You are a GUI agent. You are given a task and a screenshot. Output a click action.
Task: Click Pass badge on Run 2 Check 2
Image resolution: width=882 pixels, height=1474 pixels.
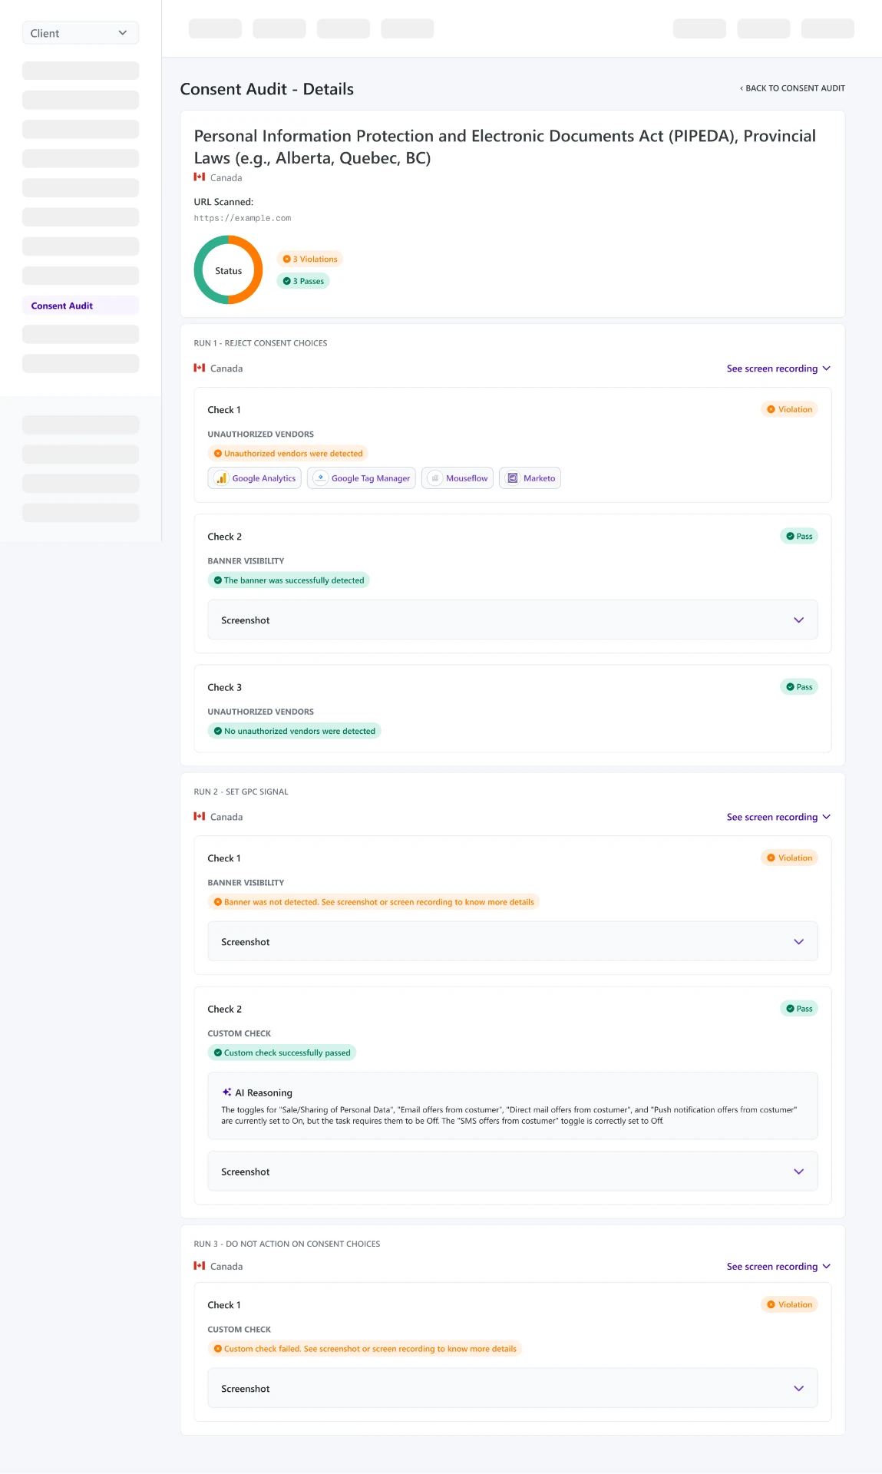pyautogui.click(x=799, y=1009)
